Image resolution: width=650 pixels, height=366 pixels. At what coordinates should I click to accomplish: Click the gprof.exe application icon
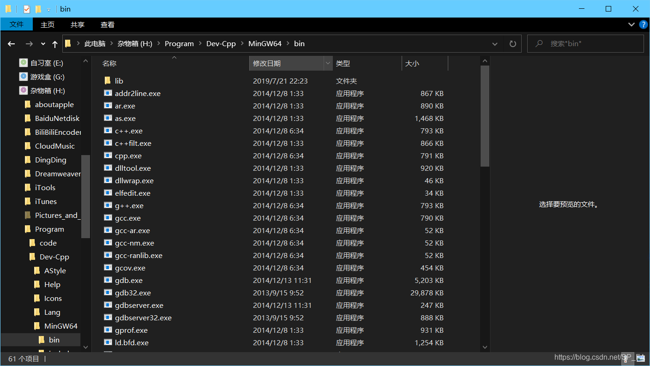108,330
